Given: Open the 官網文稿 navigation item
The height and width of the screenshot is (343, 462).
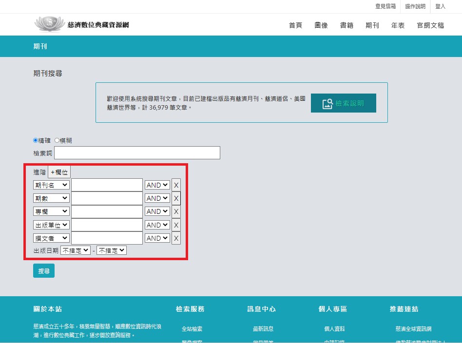Looking at the screenshot, I should (430, 25).
